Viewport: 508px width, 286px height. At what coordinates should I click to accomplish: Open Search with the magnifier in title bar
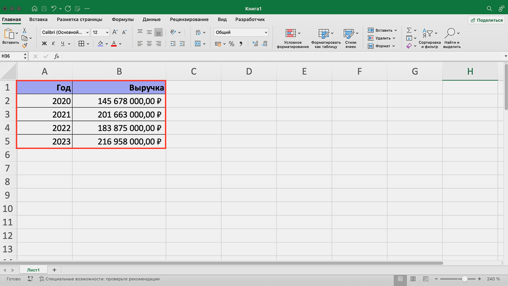489,9
